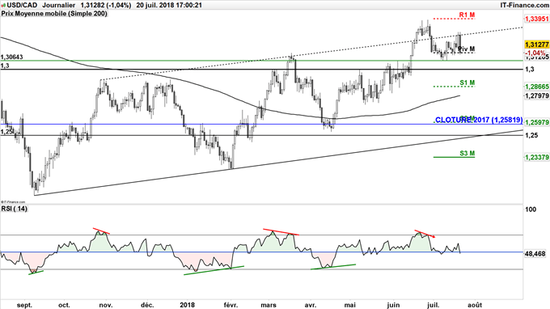Click the yellow 1,31277 current price tag
The height and width of the screenshot is (309, 550).
(537, 44)
